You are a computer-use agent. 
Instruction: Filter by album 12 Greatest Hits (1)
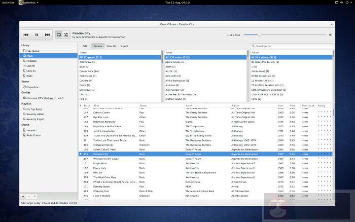point(292,81)
